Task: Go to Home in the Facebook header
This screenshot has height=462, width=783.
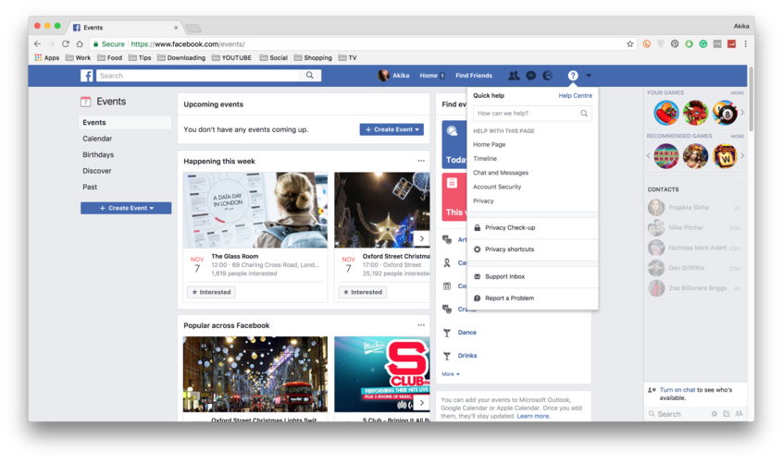Action: tap(429, 75)
